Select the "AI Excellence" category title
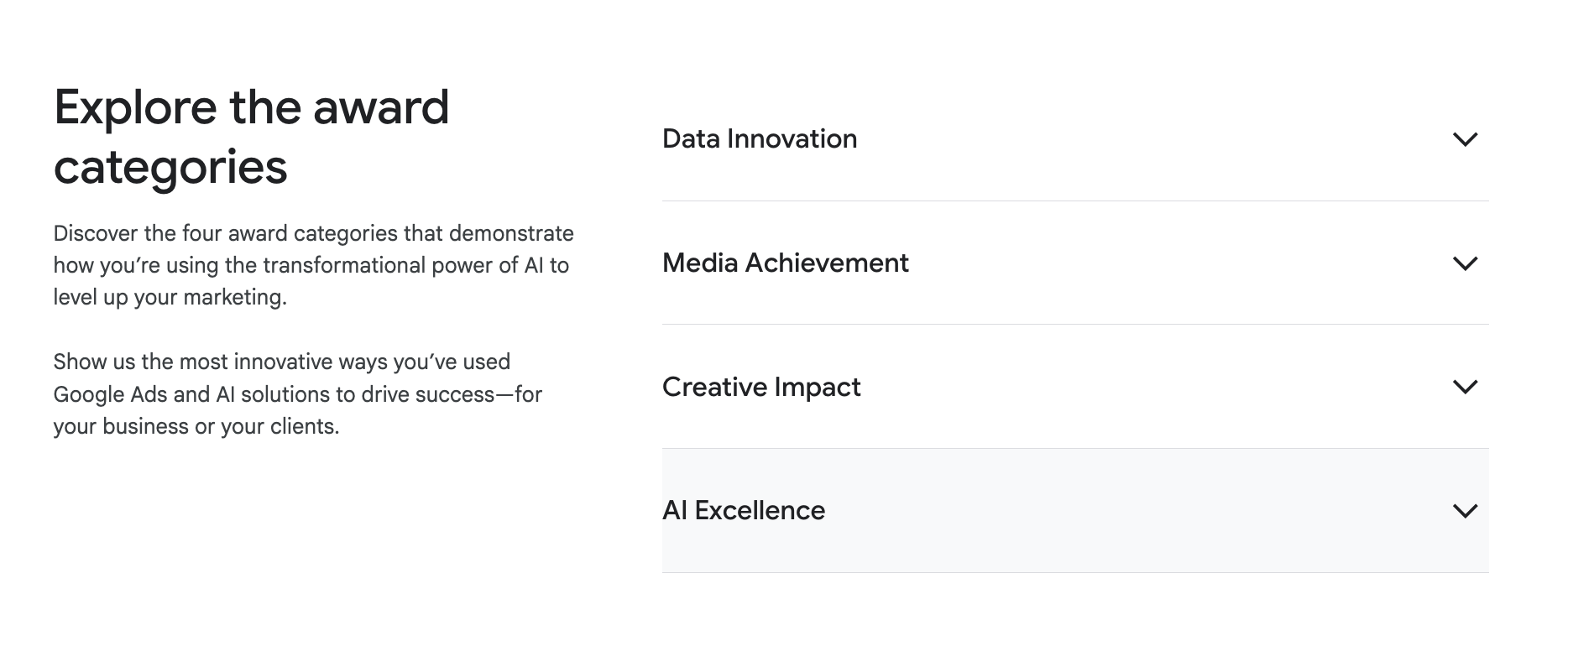The image size is (1573, 651). pos(744,511)
